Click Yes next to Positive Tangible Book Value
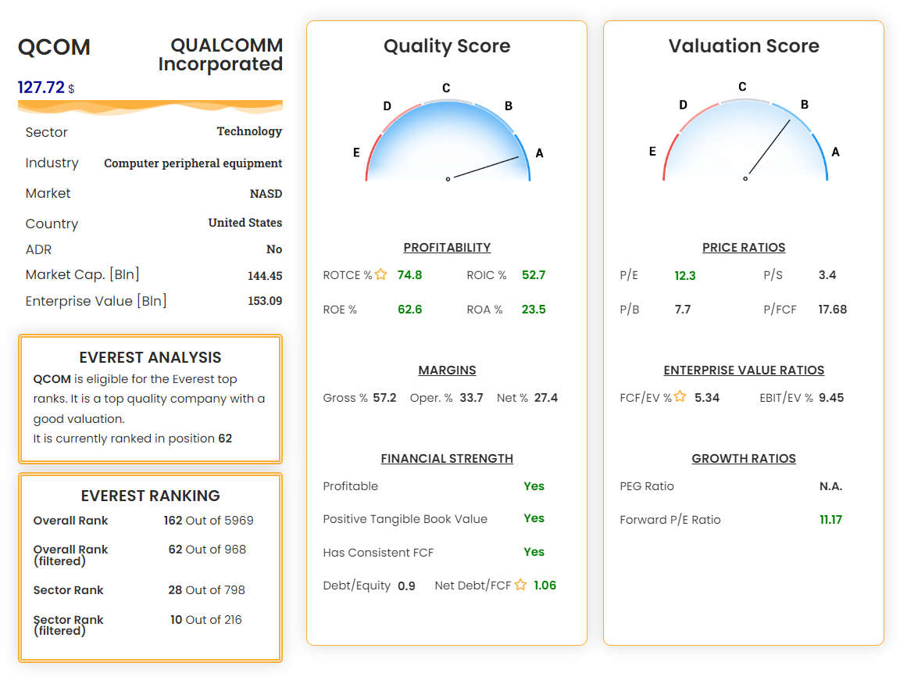This screenshot has width=907, height=677. pyautogui.click(x=534, y=518)
